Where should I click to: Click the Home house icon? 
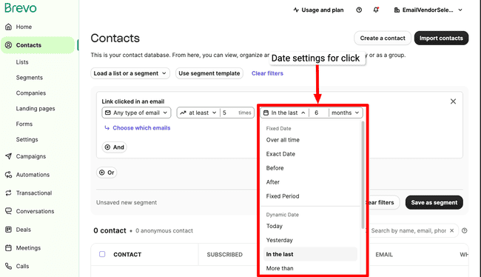pyautogui.click(x=9, y=27)
